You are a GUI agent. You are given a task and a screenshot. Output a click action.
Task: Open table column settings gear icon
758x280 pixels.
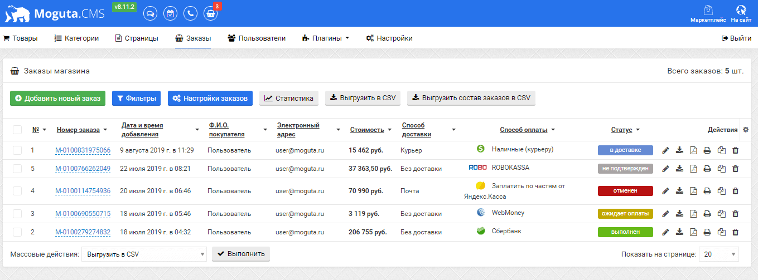point(746,130)
